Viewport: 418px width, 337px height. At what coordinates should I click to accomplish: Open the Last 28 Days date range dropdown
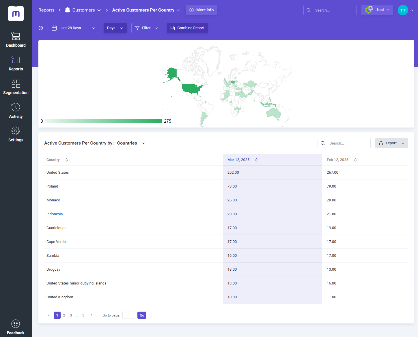73,28
